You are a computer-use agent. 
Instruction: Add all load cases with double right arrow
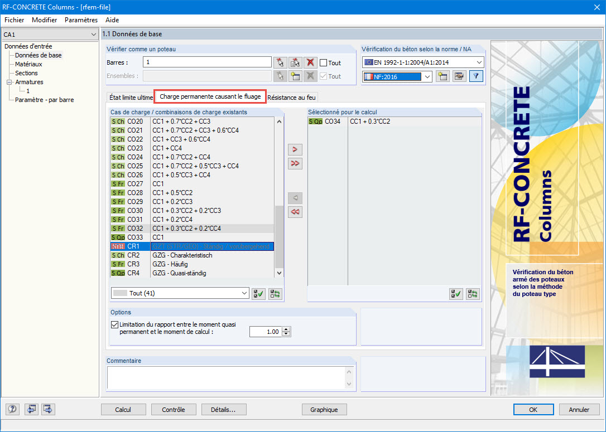295,163
